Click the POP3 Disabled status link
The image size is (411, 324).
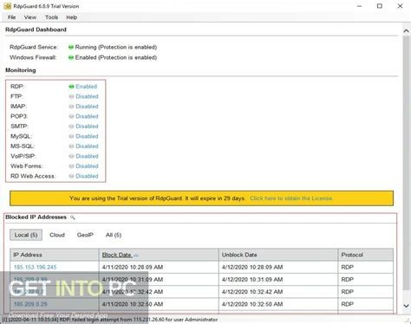click(87, 116)
